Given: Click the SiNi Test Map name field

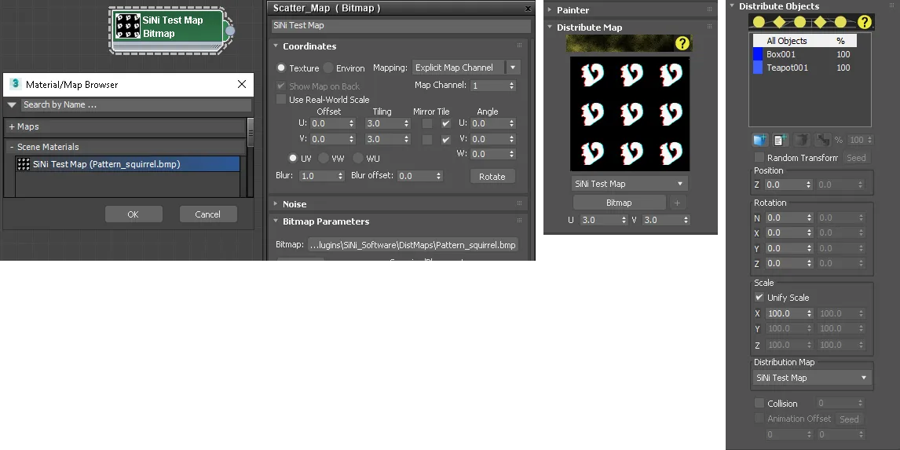Looking at the screenshot, I should click(x=401, y=25).
